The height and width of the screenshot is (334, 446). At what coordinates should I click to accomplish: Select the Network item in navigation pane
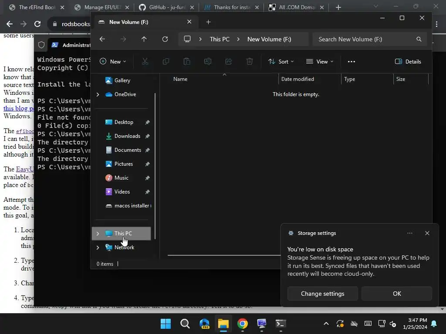point(124,247)
